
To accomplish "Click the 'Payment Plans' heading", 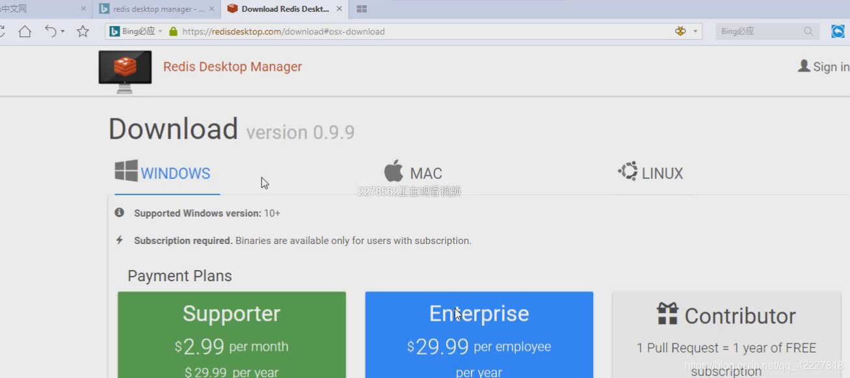I will [179, 276].
